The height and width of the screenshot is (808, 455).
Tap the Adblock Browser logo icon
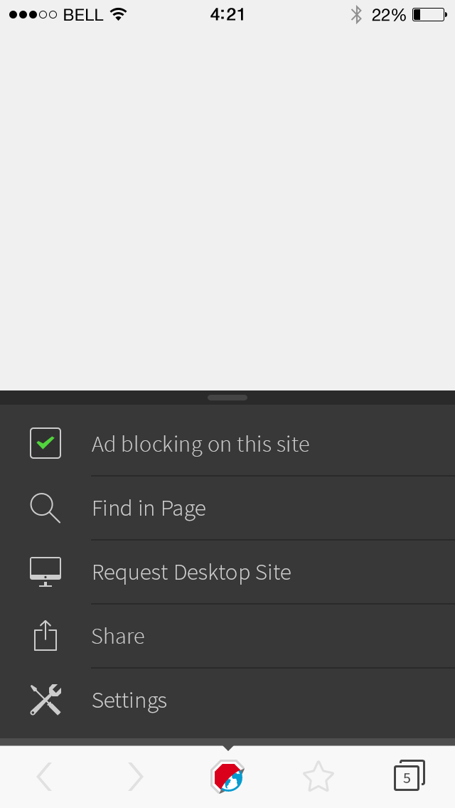click(227, 777)
